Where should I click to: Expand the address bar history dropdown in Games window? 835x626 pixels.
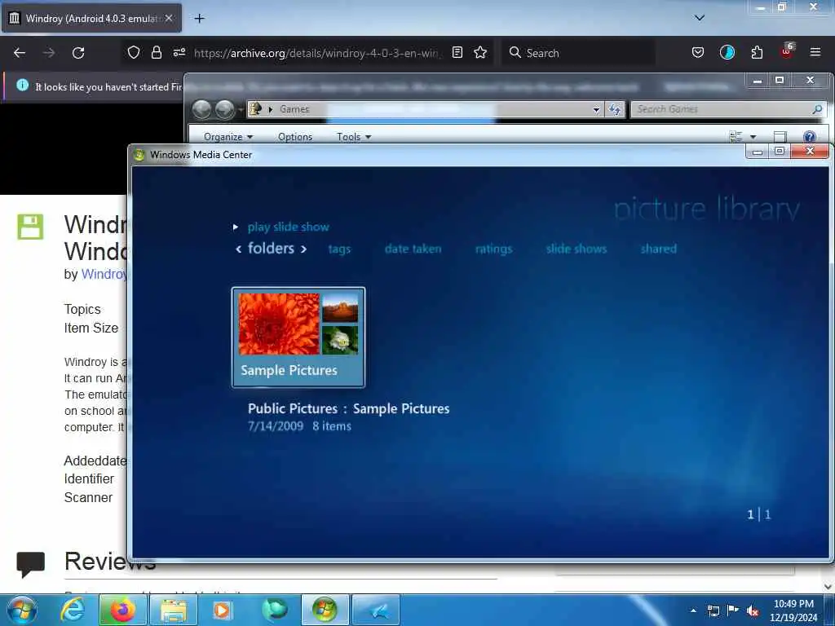596,110
